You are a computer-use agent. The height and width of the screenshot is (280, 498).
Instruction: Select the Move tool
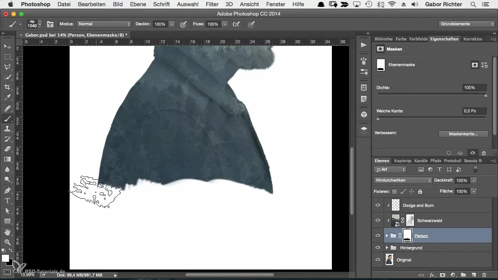[7, 46]
